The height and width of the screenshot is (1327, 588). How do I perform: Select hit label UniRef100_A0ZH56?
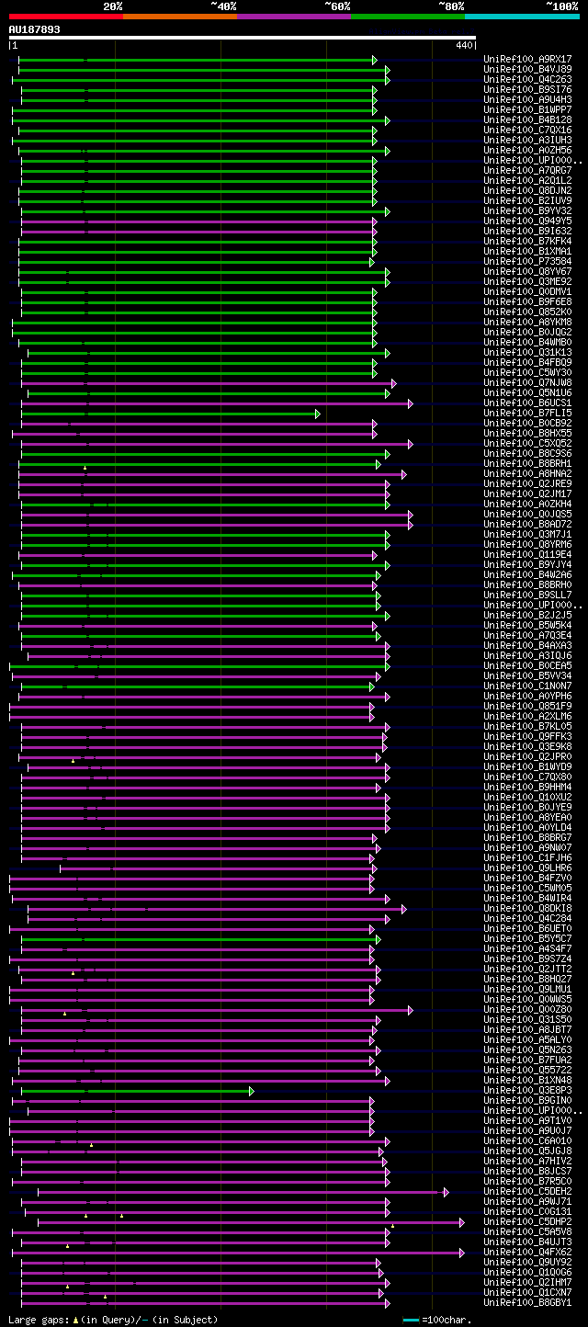527,151
